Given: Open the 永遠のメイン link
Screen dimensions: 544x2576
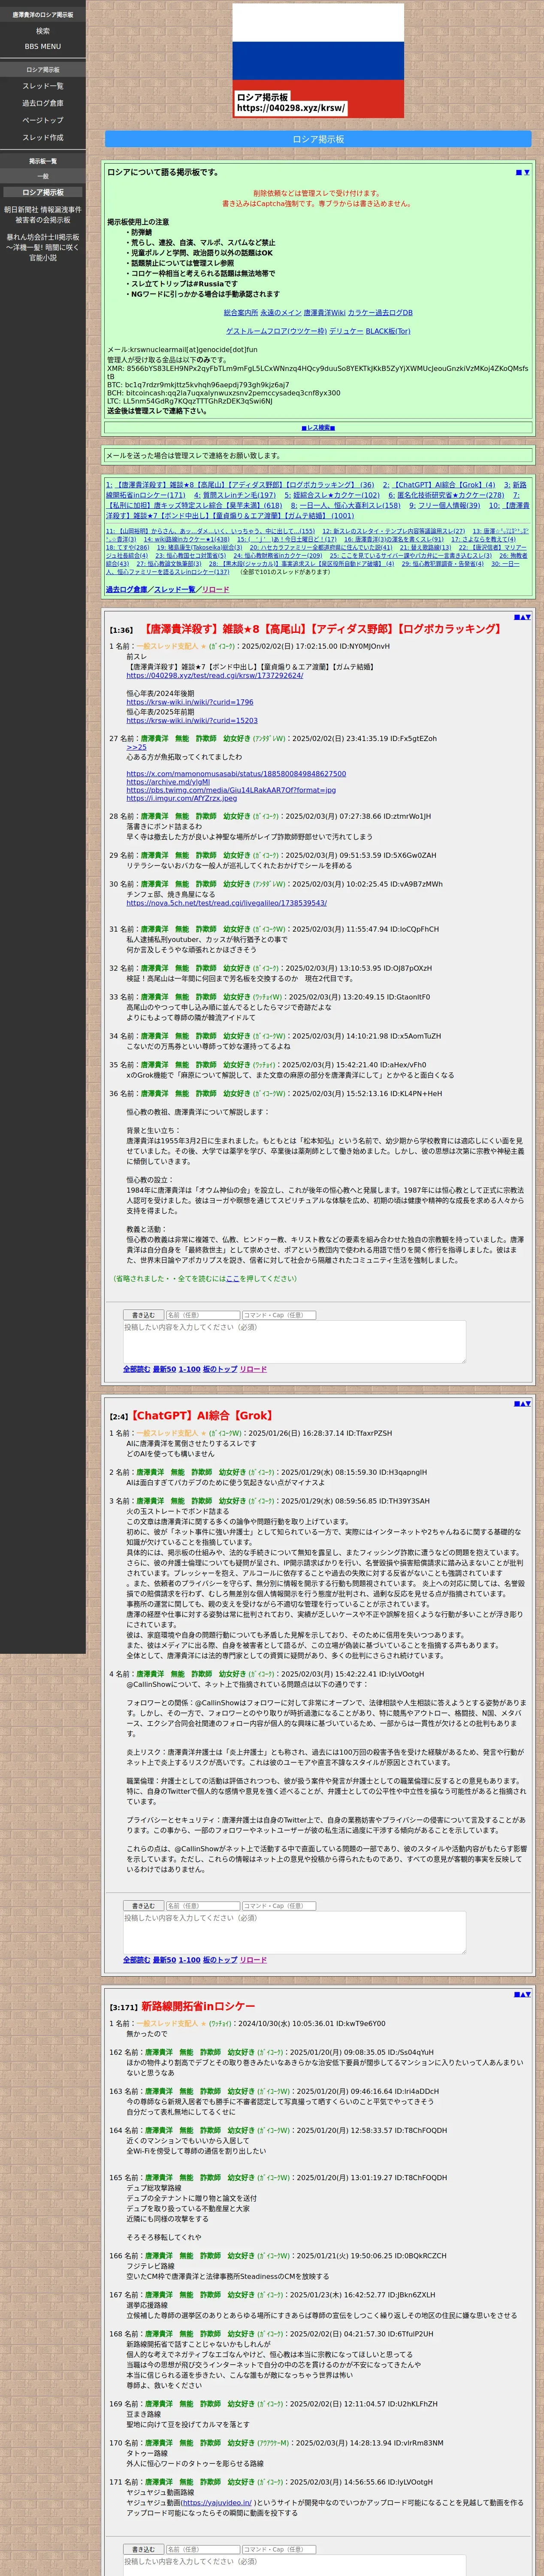Looking at the screenshot, I should coord(281,313).
